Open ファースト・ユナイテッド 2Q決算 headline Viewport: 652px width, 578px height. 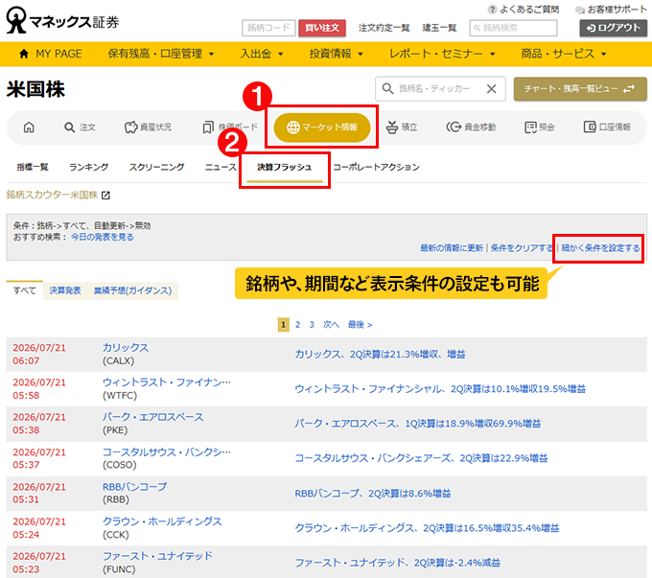coord(398,563)
